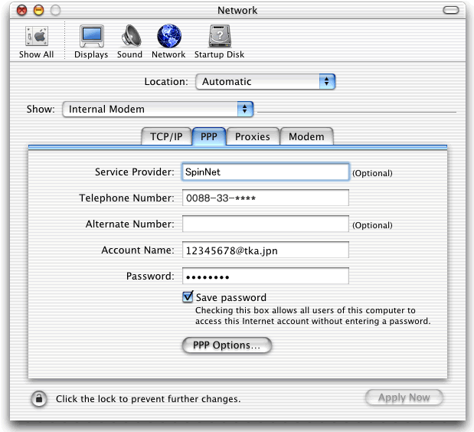Click the Service Provider field containing SpinNet
474x432 pixels.
pyautogui.click(x=266, y=172)
